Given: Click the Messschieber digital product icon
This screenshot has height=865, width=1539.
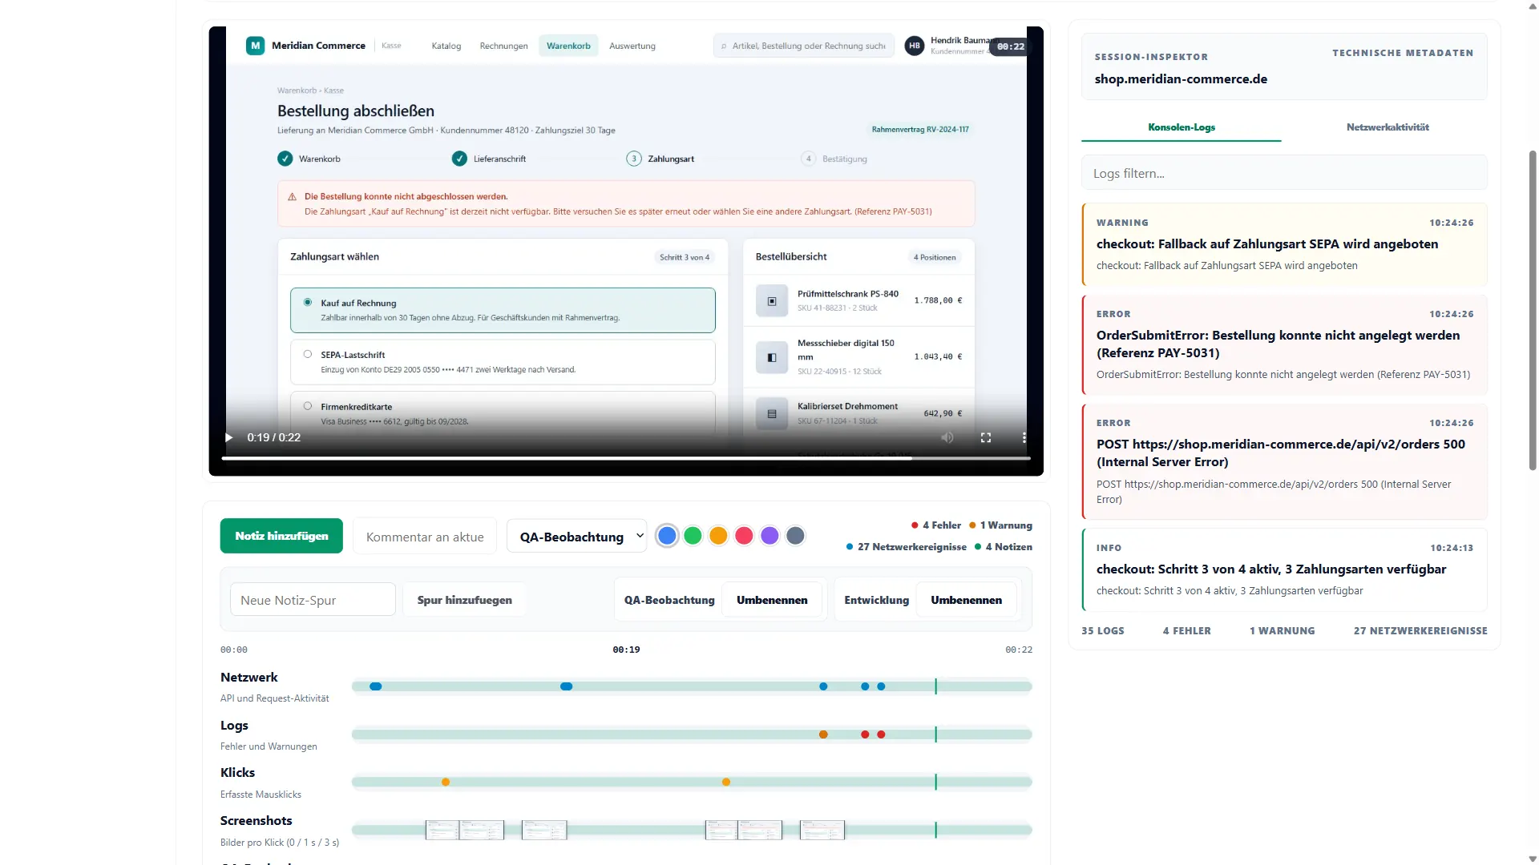Looking at the screenshot, I should (x=772, y=357).
